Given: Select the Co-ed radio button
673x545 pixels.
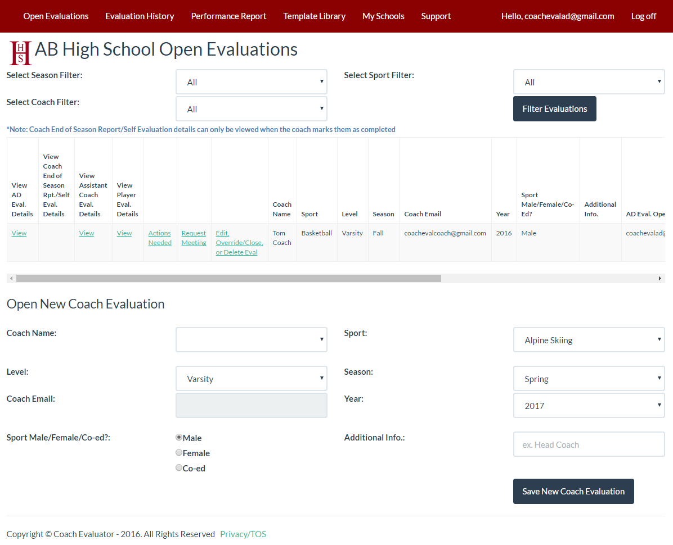Looking at the screenshot, I should (x=179, y=467).
